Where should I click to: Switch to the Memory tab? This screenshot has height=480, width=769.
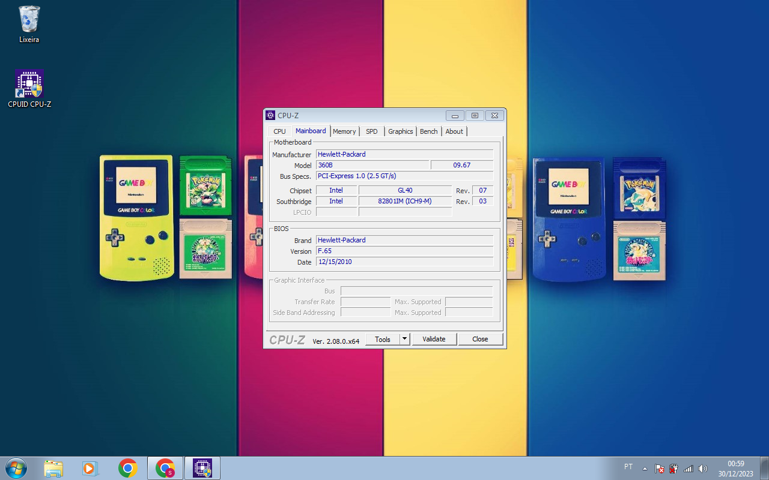pyautogui.click(x=344, y=131)
